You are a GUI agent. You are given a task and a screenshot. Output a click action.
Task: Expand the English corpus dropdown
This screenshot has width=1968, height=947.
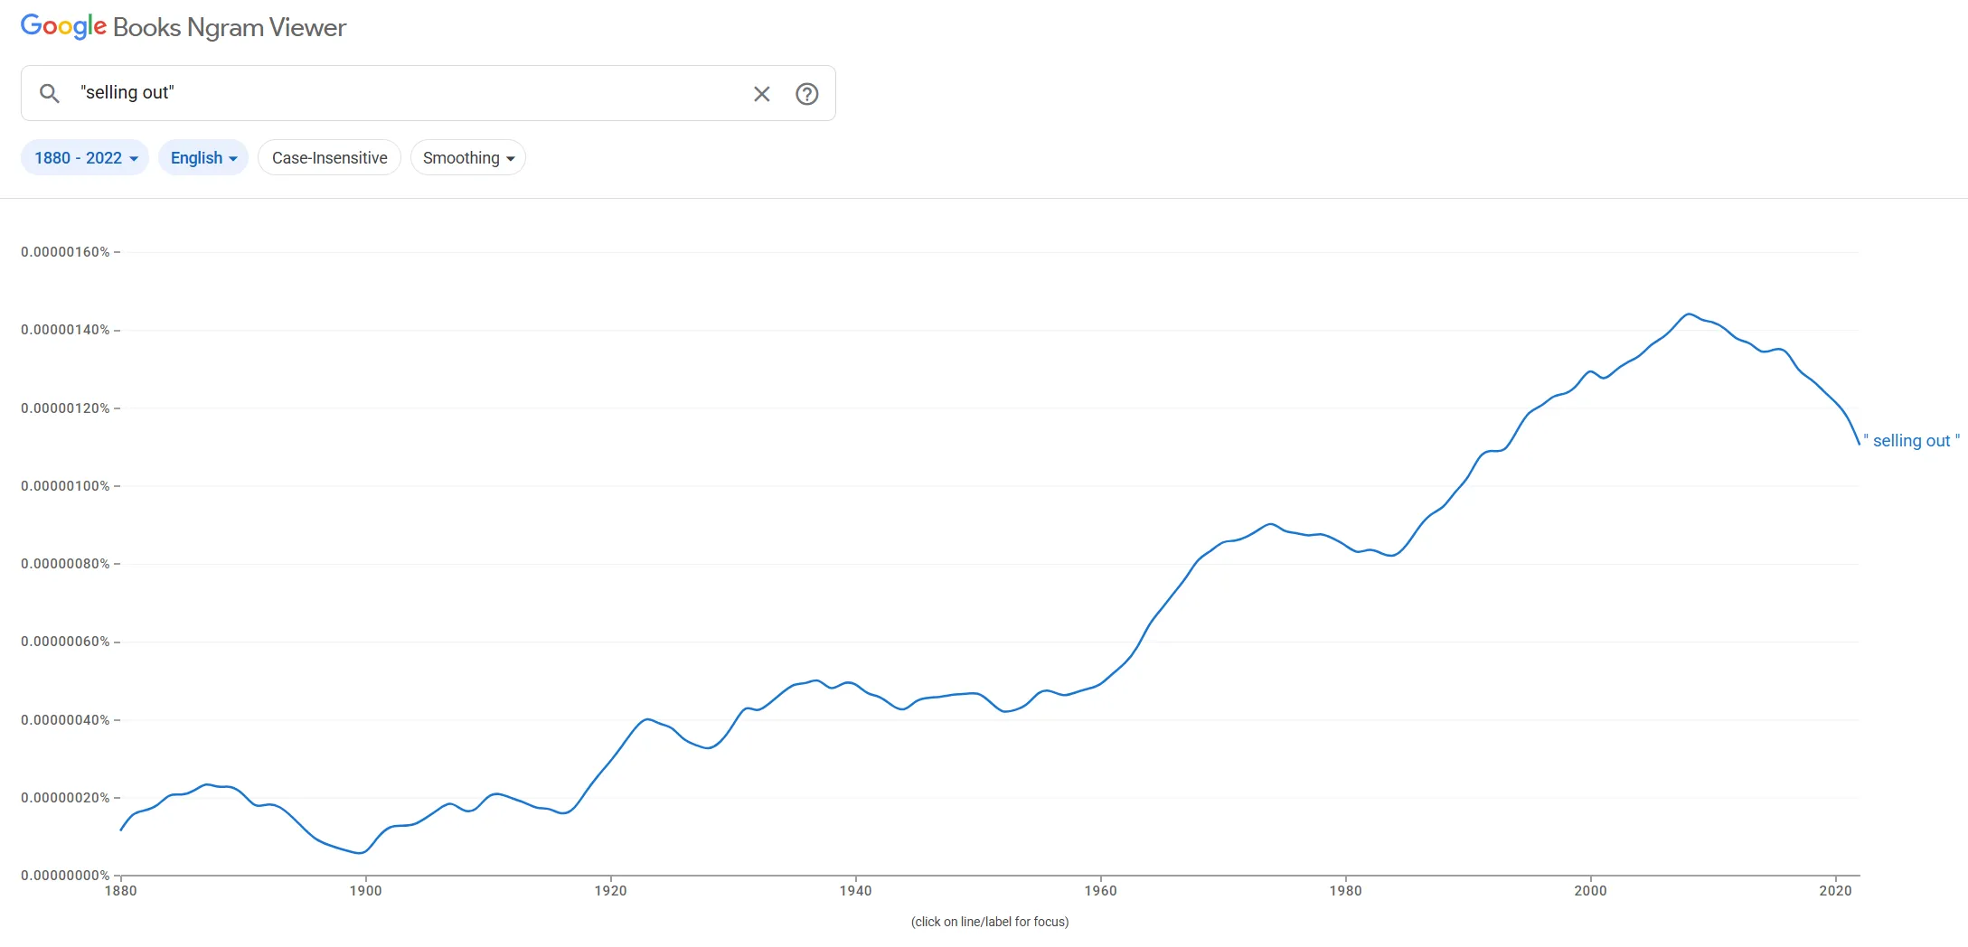[x=203, y=158]
